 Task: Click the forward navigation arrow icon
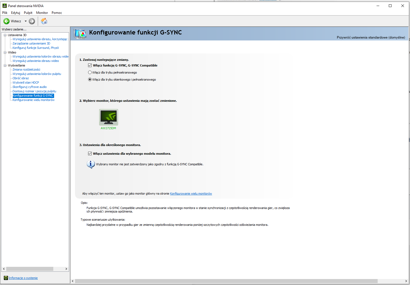(32, 21)
